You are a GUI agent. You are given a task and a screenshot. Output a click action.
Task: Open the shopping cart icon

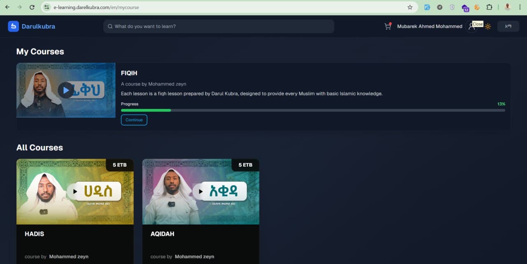point(387,26)
